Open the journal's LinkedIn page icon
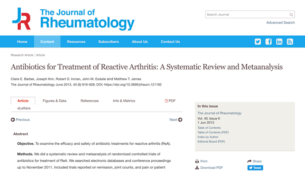This screenshot has width=305, height=171. 279,41
